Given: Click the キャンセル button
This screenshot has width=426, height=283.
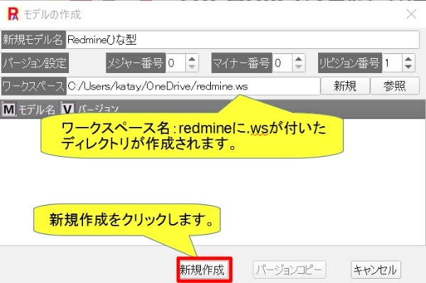Looking at the screenshot, I should (x=376, y=270).
